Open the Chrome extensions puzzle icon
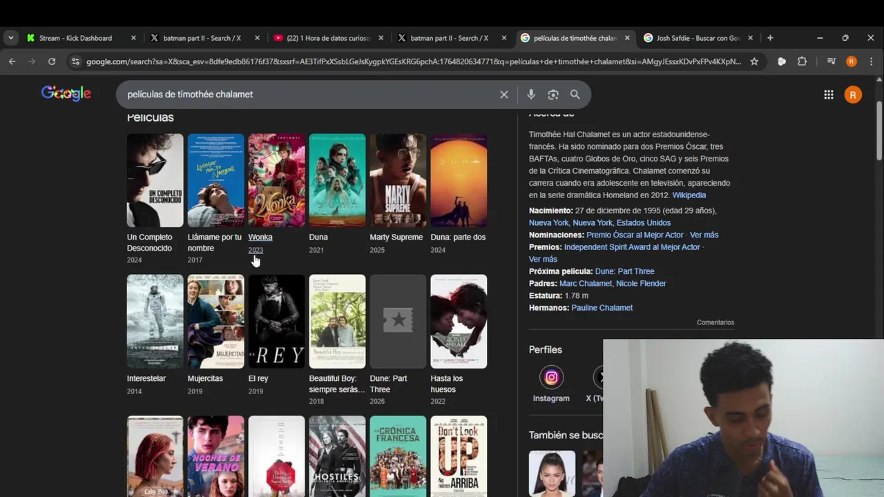Screen dimensions: 884x497 tap(802, 61)
